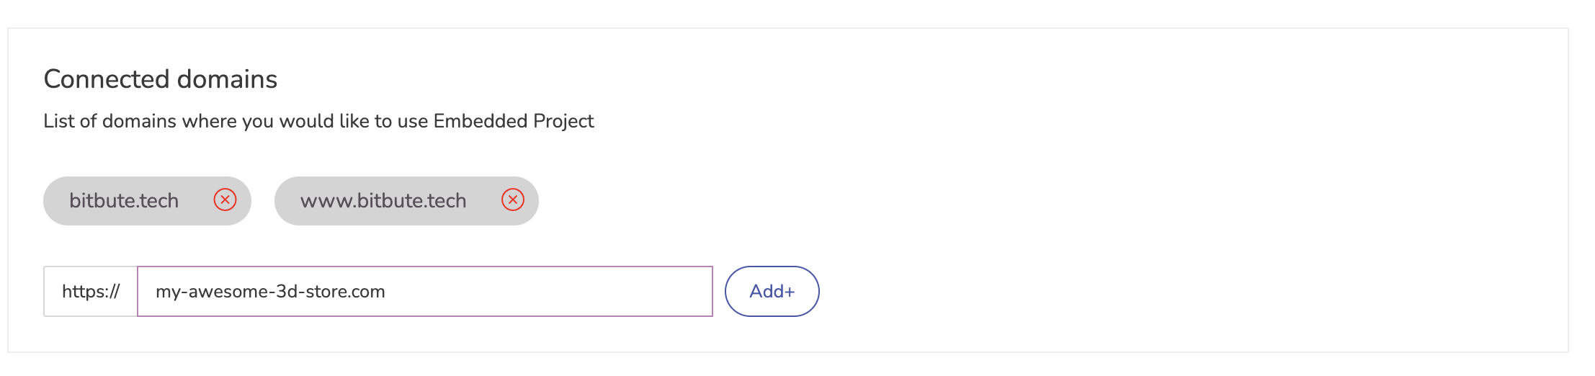This screenshot has width=1595, height=376.
Task: Click the https:// prefix label
Action: point(91,291)
